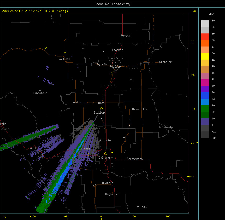
Task: Click the asterisk marker above Limestone label
Action: (40, 90)
